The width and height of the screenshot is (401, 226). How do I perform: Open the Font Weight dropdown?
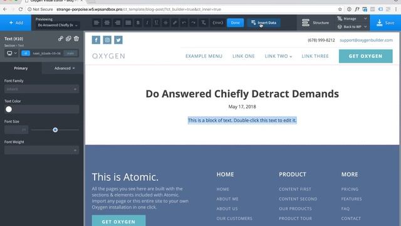41,150
